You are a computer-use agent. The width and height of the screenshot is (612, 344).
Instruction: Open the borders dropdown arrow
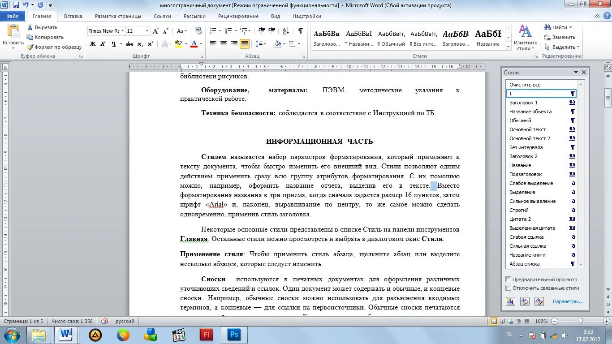tap(299, 44)
